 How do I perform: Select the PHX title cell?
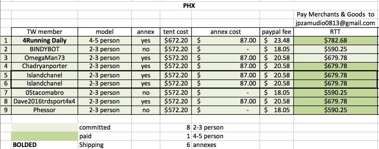pyautogui.click(x=189, y=6)
